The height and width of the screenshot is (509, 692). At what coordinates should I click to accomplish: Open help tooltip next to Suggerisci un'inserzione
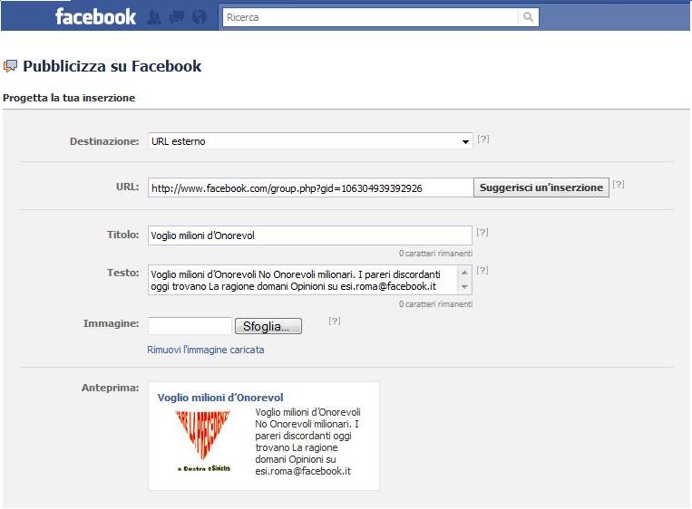click(619, 184)
